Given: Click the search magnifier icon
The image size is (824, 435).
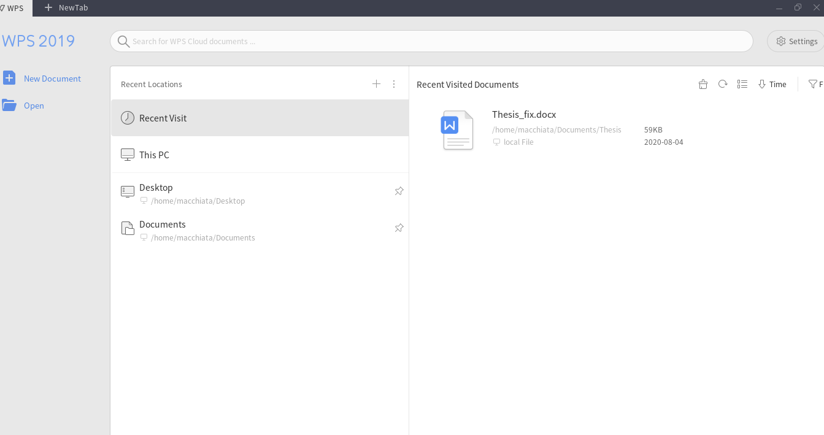Looking at the screenshot, I should (x=123, y=41).
